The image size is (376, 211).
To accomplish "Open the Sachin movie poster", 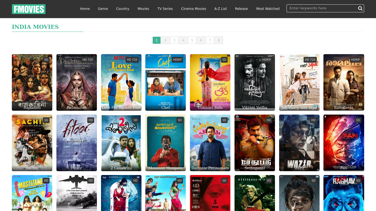I will pos(32,143).
